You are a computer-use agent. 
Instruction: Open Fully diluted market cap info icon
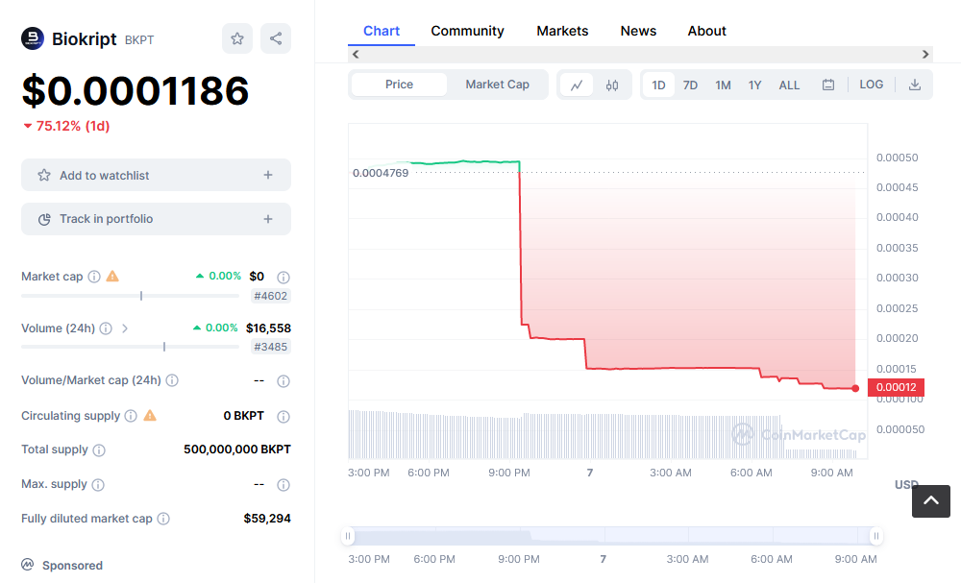point(163,519)
